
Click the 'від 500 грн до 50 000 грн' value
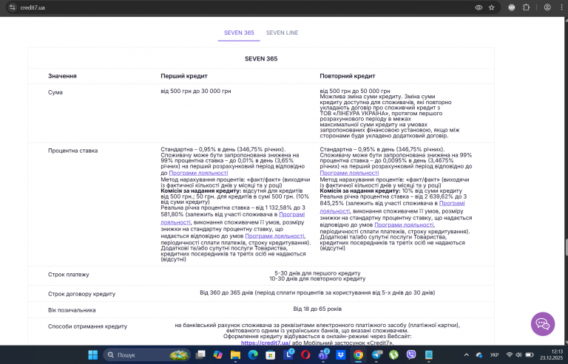coord(355,91)
